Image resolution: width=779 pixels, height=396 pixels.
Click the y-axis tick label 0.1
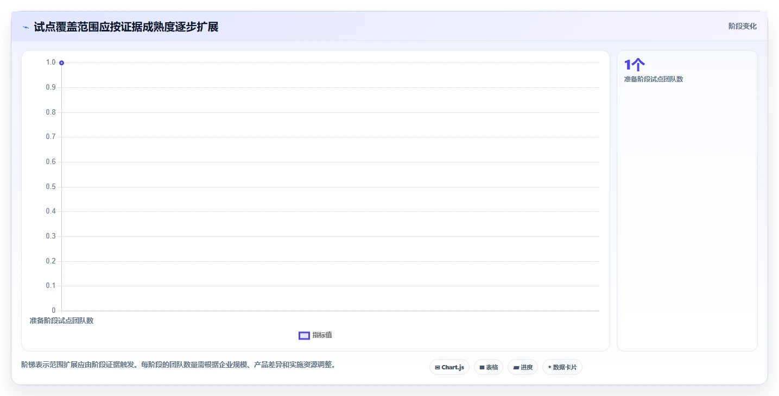click(51, 286)
